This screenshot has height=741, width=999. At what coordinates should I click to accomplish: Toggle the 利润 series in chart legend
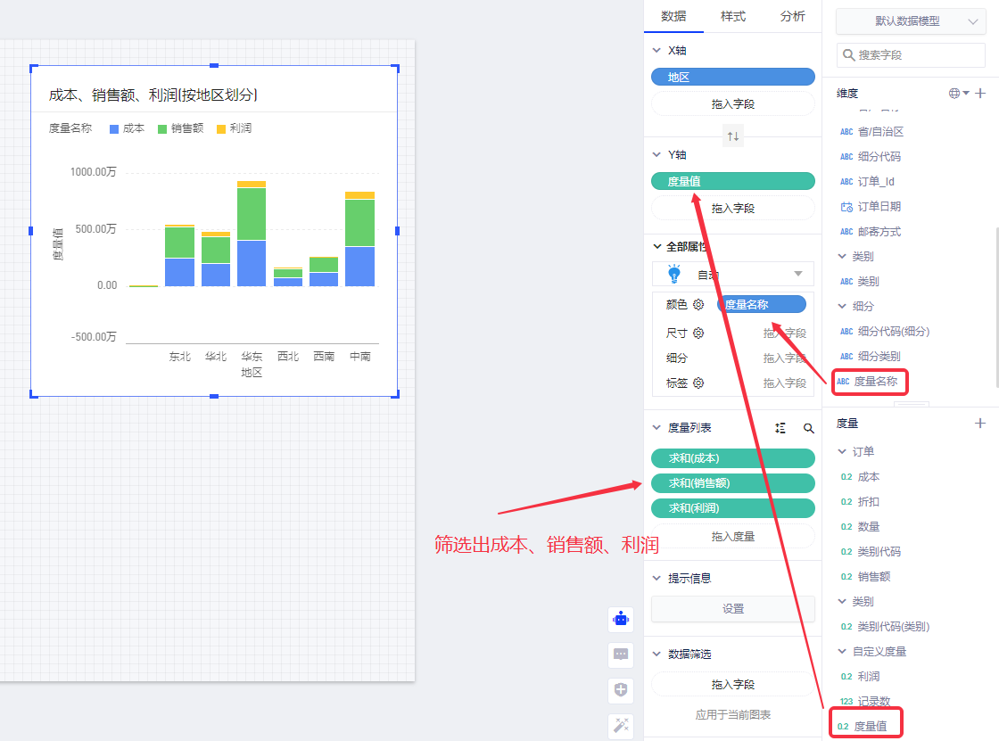pos(235,128)
